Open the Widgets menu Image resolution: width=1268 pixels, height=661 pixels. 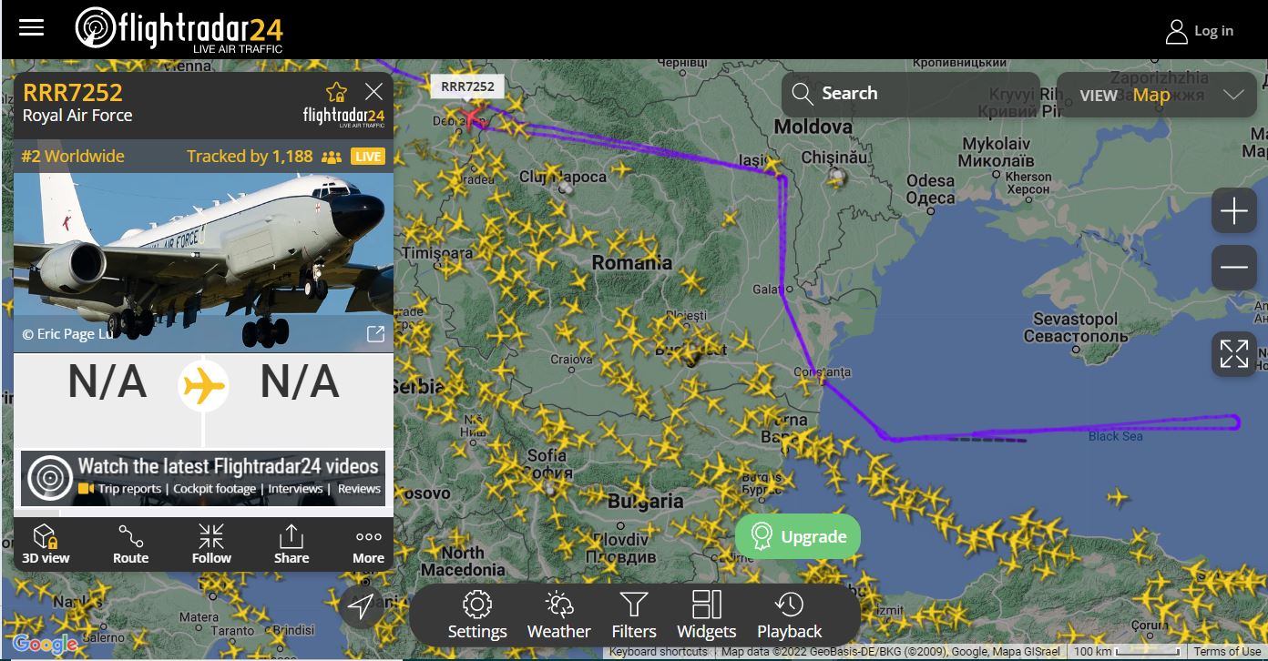click(x=707, y=615)
